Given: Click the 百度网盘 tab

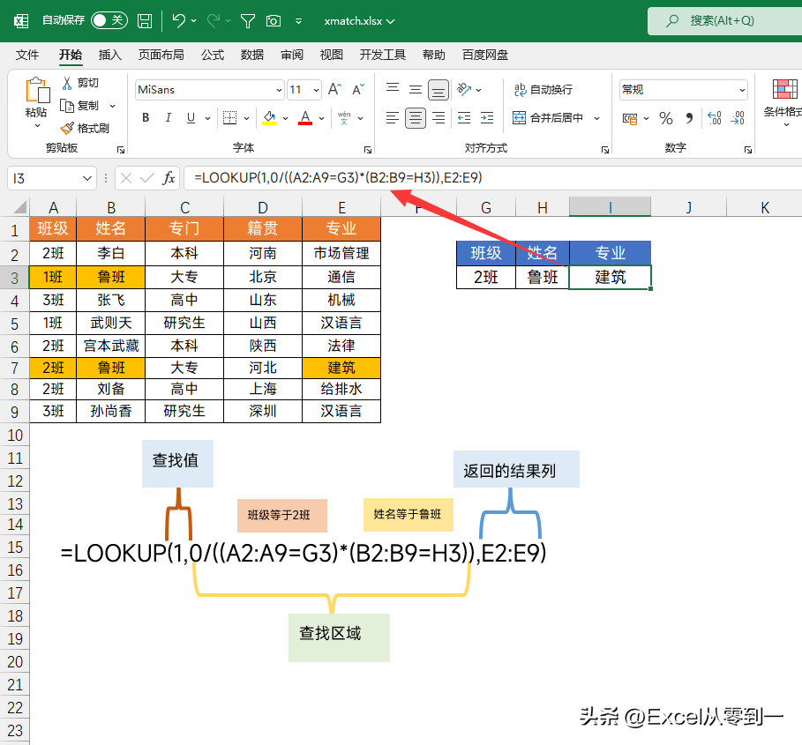Looking at the screenshot, I should click(485, 55).
